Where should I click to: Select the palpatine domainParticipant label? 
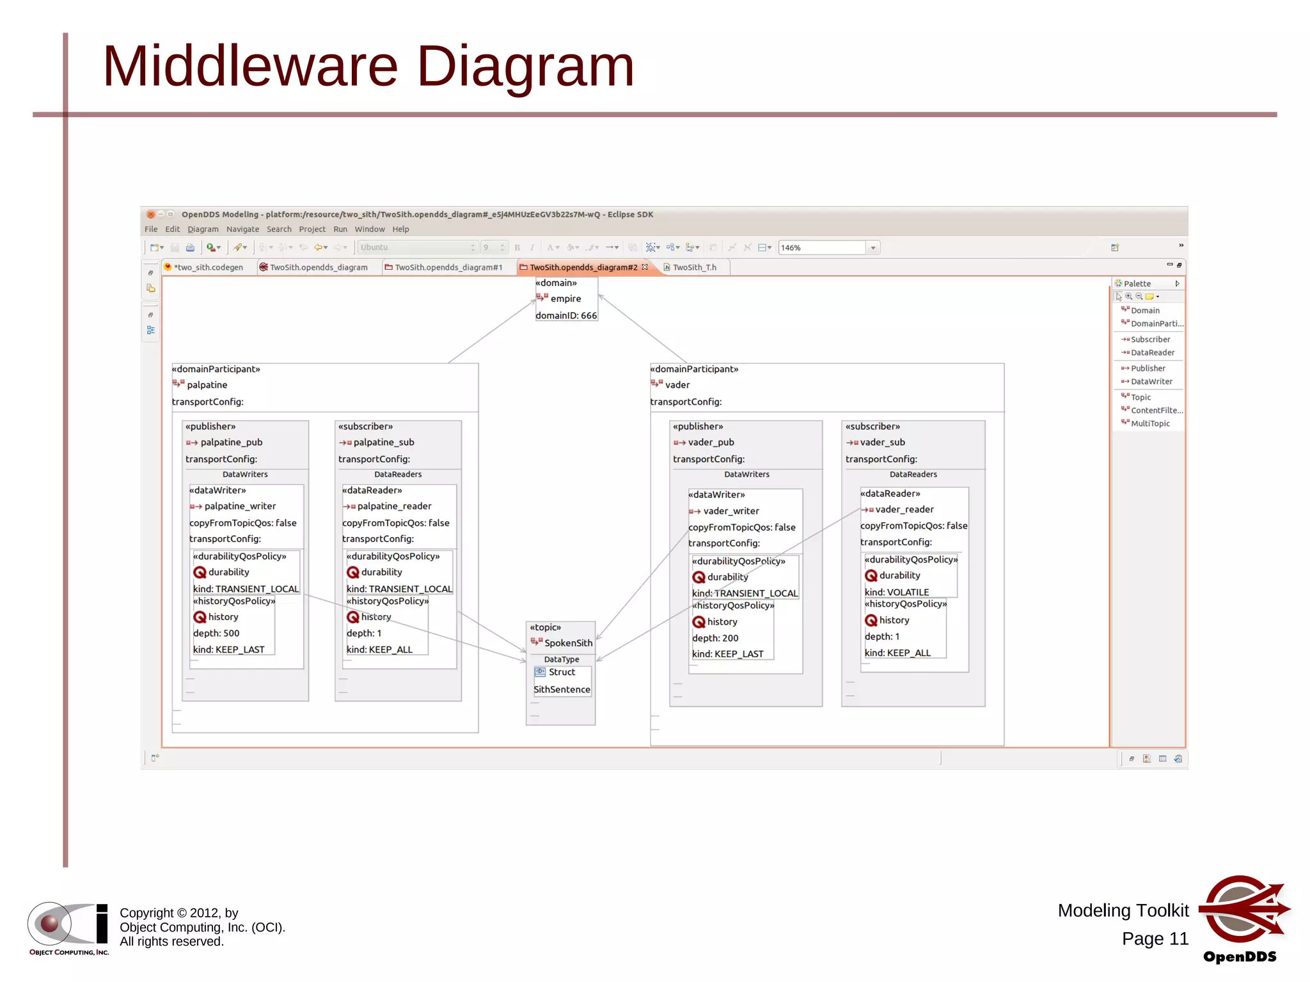pyautogui.click(x=207, y=385)
